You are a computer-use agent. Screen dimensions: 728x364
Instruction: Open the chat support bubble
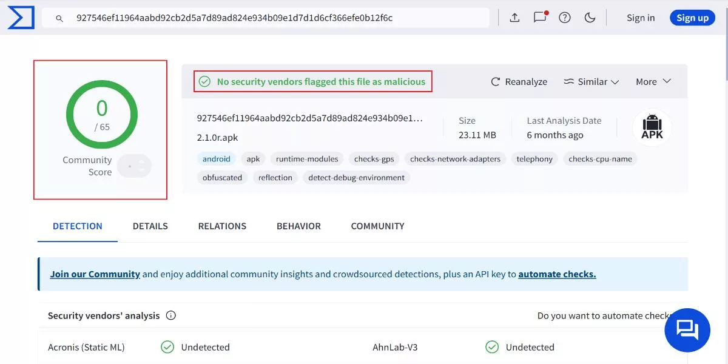(687, 331)
